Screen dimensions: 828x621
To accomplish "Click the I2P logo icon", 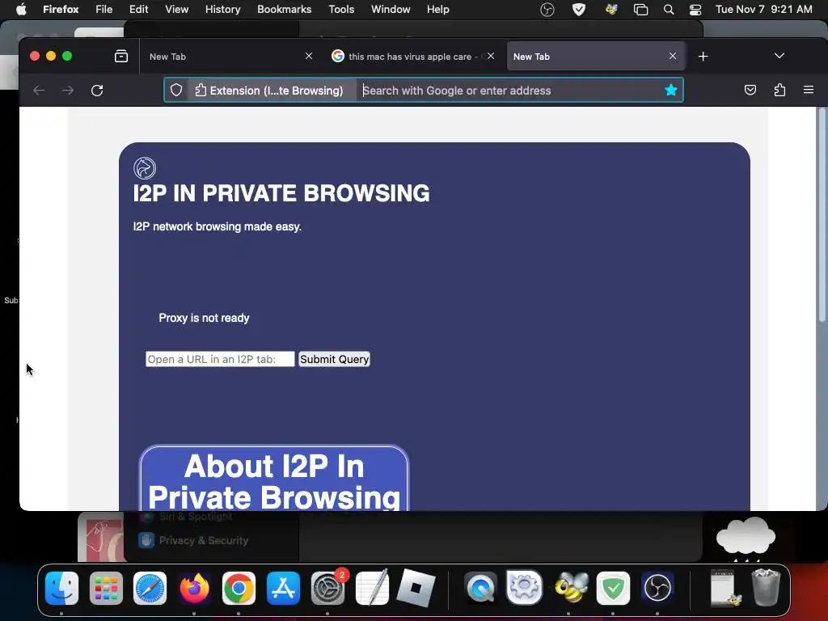I will 145,168.
